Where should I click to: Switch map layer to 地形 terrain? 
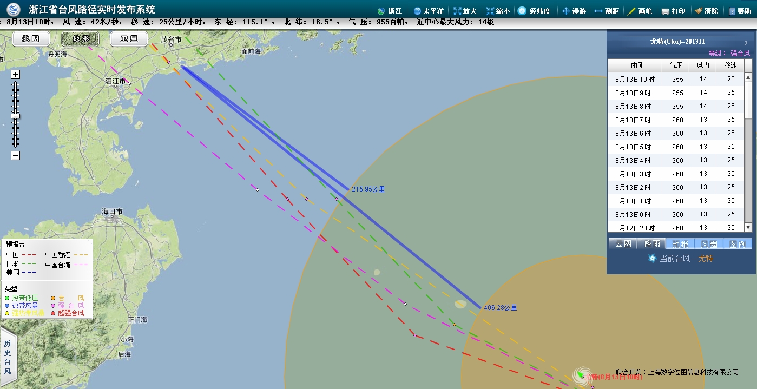point(80,39)
